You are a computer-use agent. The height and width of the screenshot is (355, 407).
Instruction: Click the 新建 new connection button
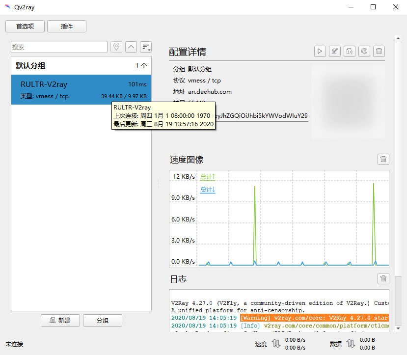click(60, 320)
